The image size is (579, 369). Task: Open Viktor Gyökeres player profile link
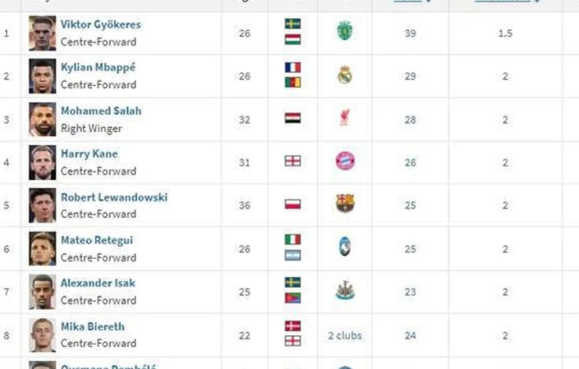tap(101, 24)
